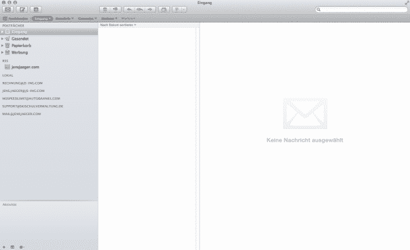Image resolution: width=410 pixels, height=250 pixels.
Task: Expand the Gesendet mailbox triangle
Action: point(3,39)
